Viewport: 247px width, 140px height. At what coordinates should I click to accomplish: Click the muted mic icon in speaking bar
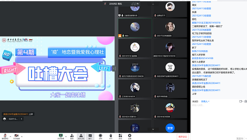pyautogui.click(x=105, y=4)
